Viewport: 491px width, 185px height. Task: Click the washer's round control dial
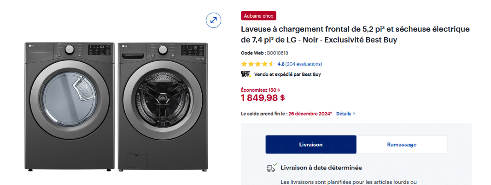[163, 50]
